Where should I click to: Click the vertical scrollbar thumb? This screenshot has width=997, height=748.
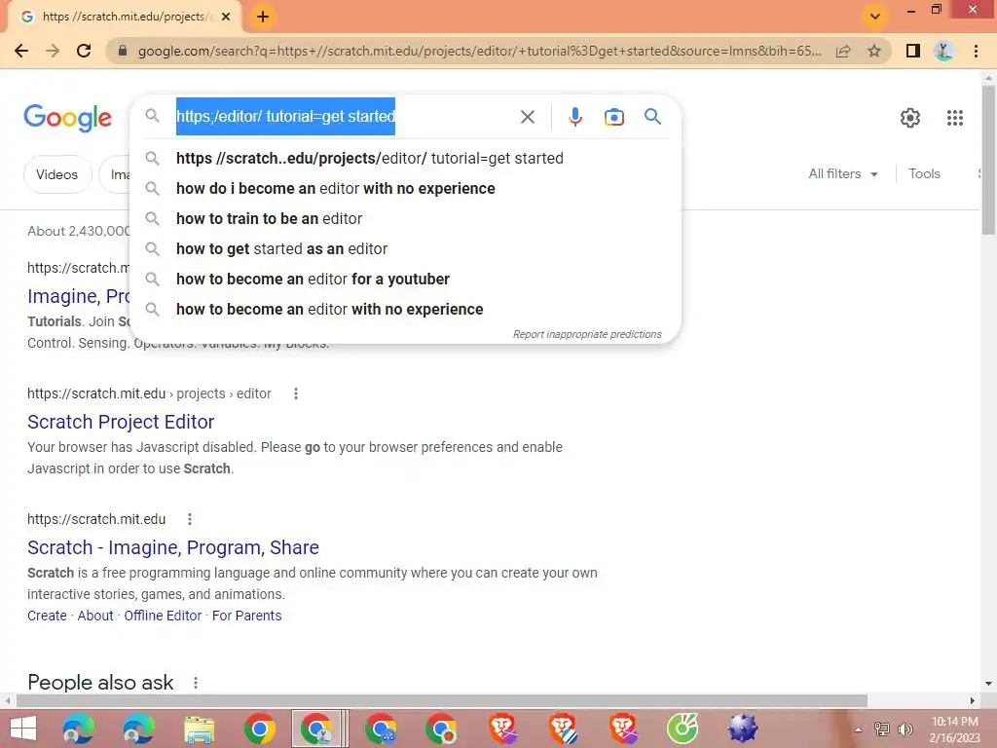[988, 159]
